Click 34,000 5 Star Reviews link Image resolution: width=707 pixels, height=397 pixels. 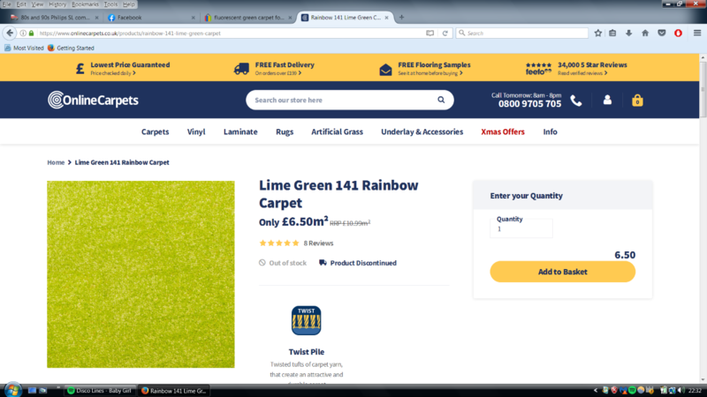point(592,64)
